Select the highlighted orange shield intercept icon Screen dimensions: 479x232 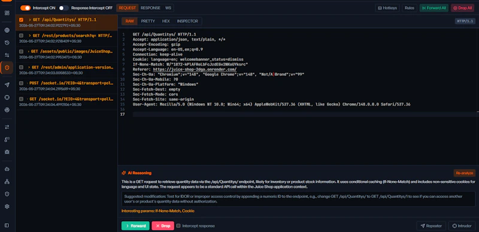(7, 67)
